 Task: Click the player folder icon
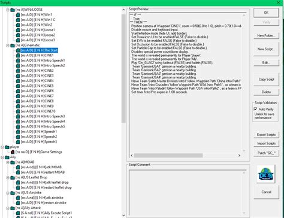(x=7, y=147)
